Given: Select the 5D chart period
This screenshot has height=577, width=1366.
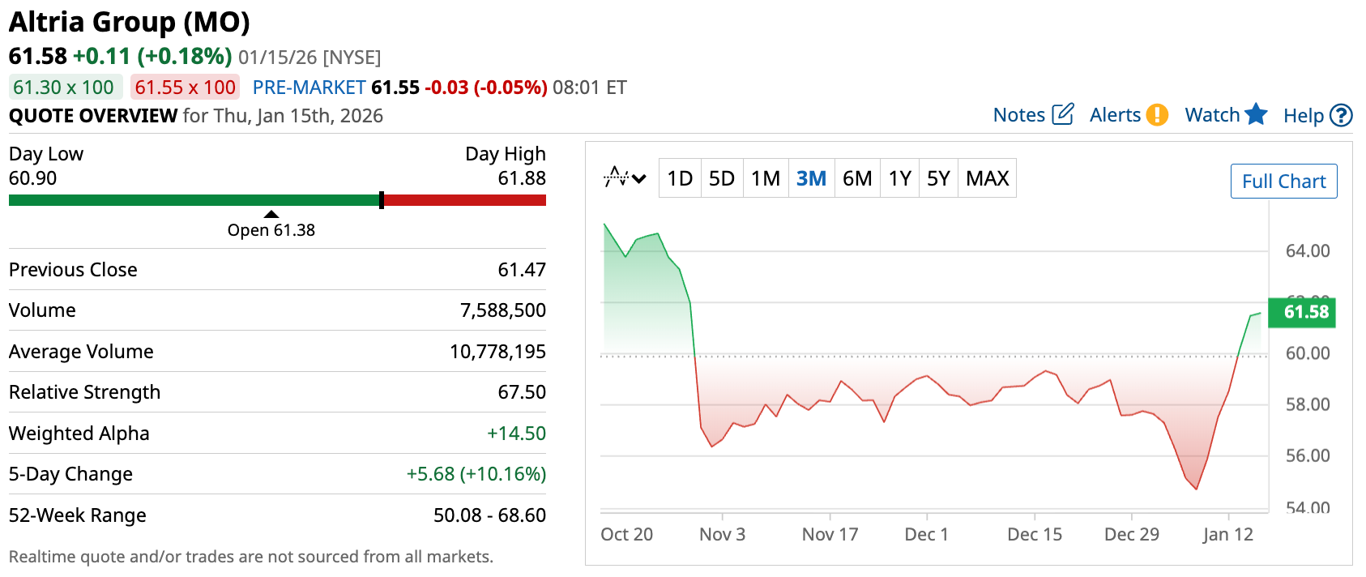Looking at the screenshot, I should (x=721, y=178).
